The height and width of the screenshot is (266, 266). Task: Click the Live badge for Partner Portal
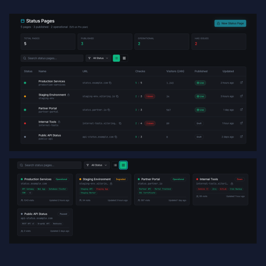tap(200, 110)
